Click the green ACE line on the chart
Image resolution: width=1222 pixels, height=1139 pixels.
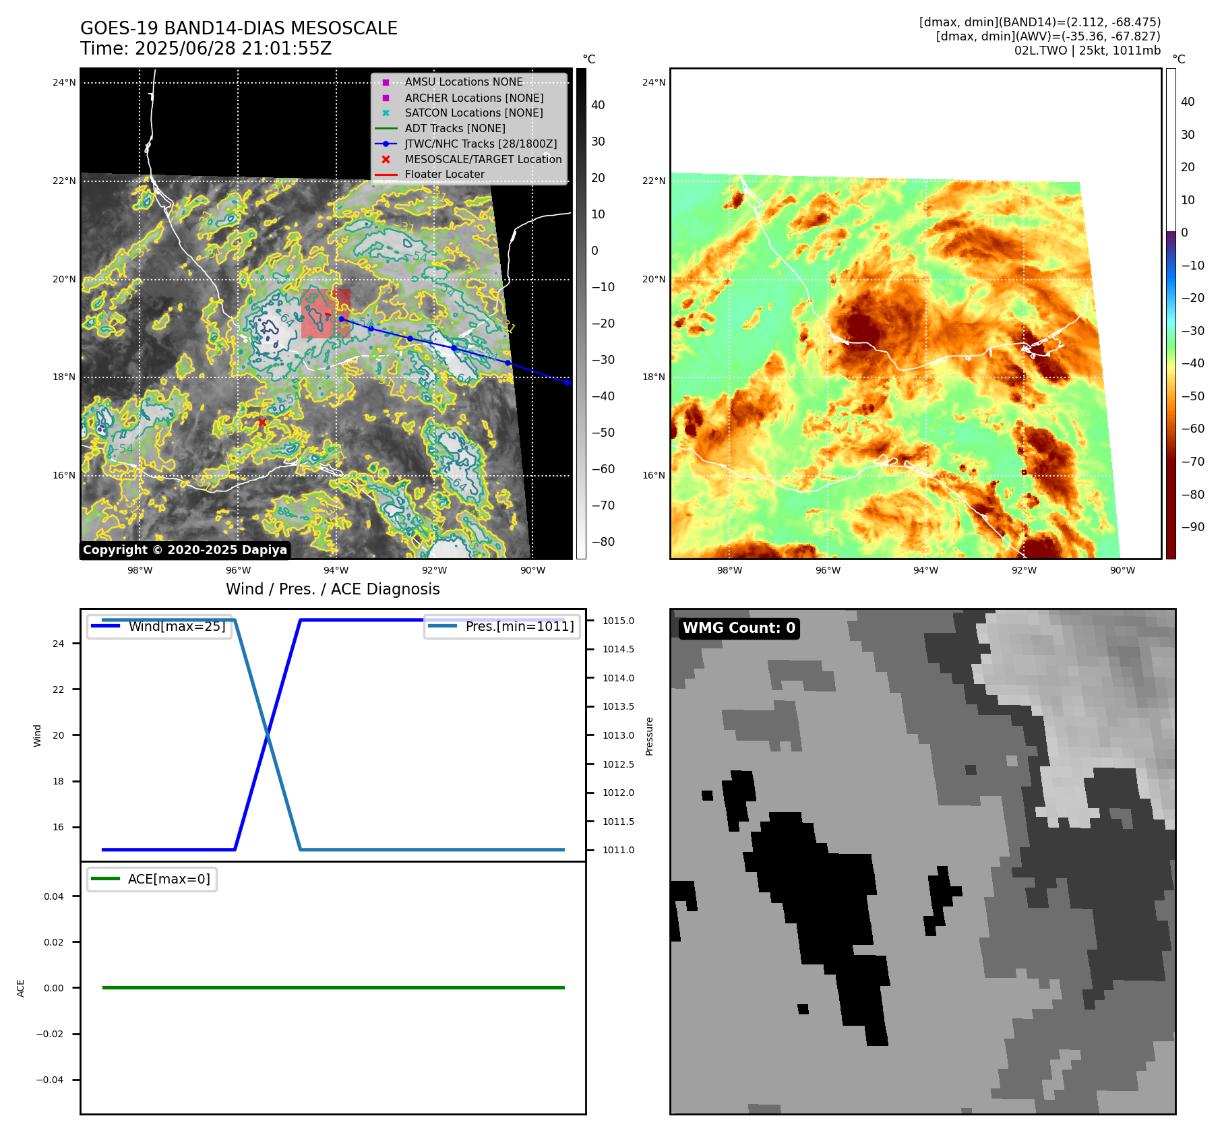[333, 987]
